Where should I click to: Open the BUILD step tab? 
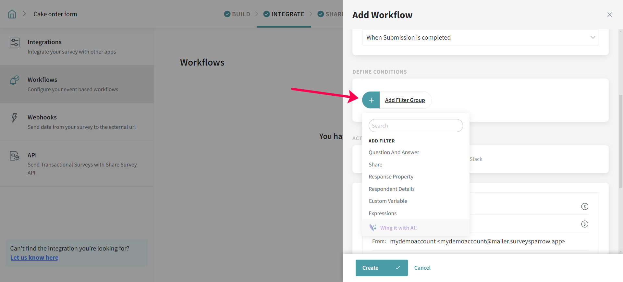coord(237,14)
